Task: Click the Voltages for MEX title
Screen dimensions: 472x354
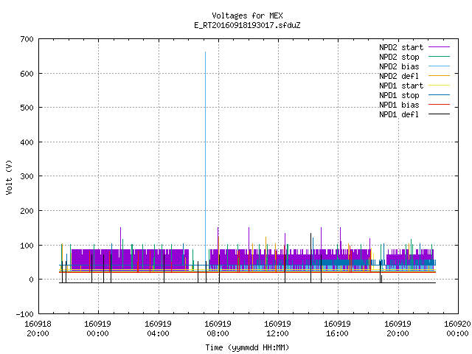Action: (247, 15)
